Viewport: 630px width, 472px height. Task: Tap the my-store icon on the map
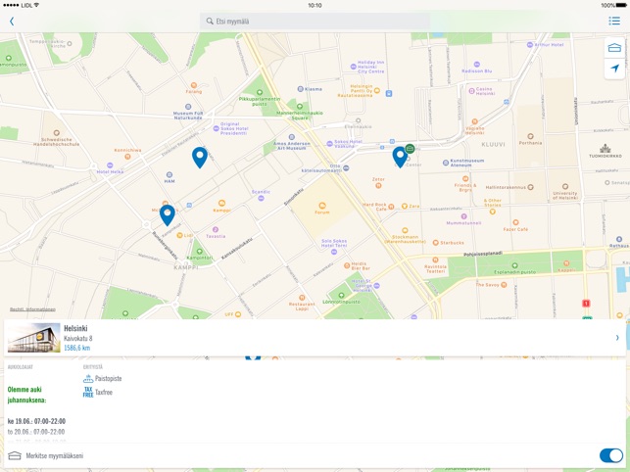pyautogui.click(x=614, y=48)
